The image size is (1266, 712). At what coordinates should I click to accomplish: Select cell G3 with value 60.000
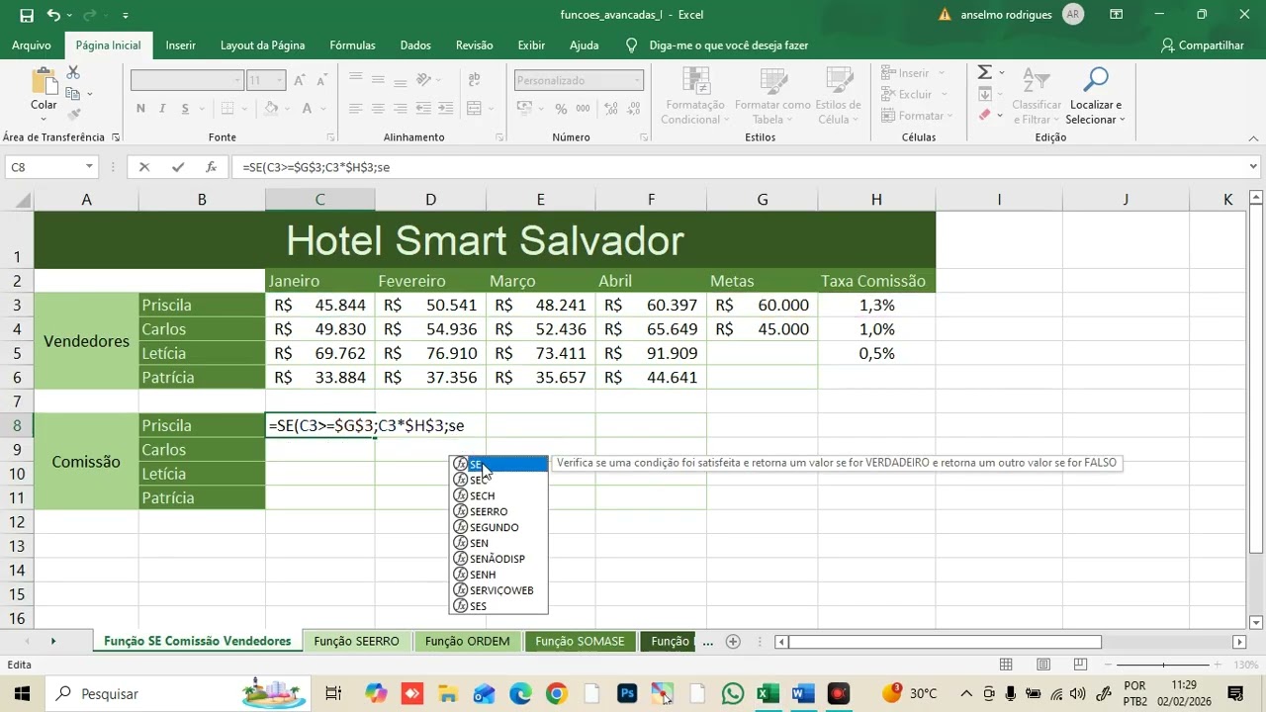(762, 306)
